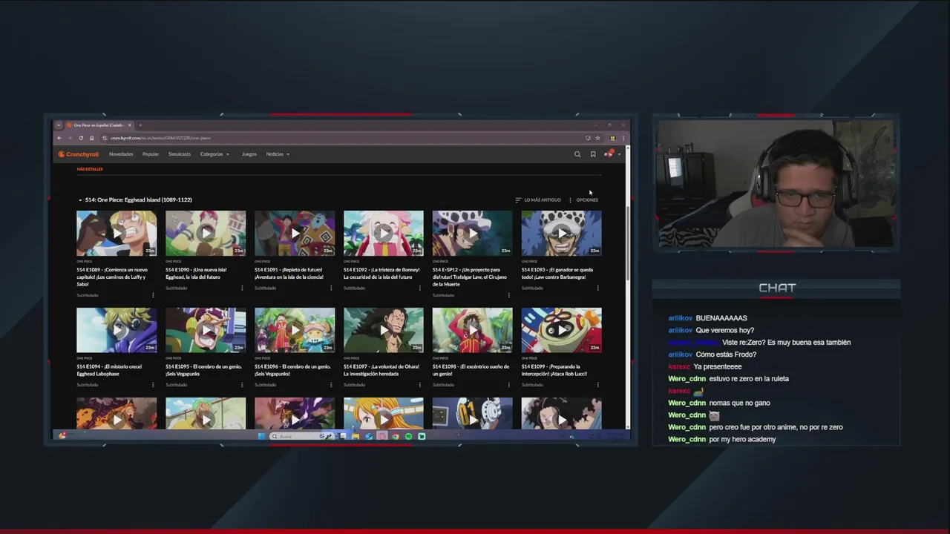950x534 pixels.
Task: Play special E-SP12 Trafalgar Law thumbnail
Action: point(473,233)
